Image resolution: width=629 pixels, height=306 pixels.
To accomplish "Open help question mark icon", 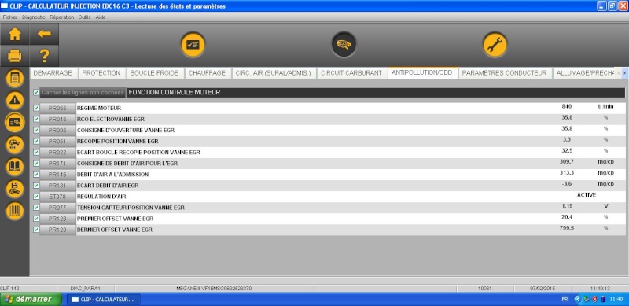I will pos(44,55).
